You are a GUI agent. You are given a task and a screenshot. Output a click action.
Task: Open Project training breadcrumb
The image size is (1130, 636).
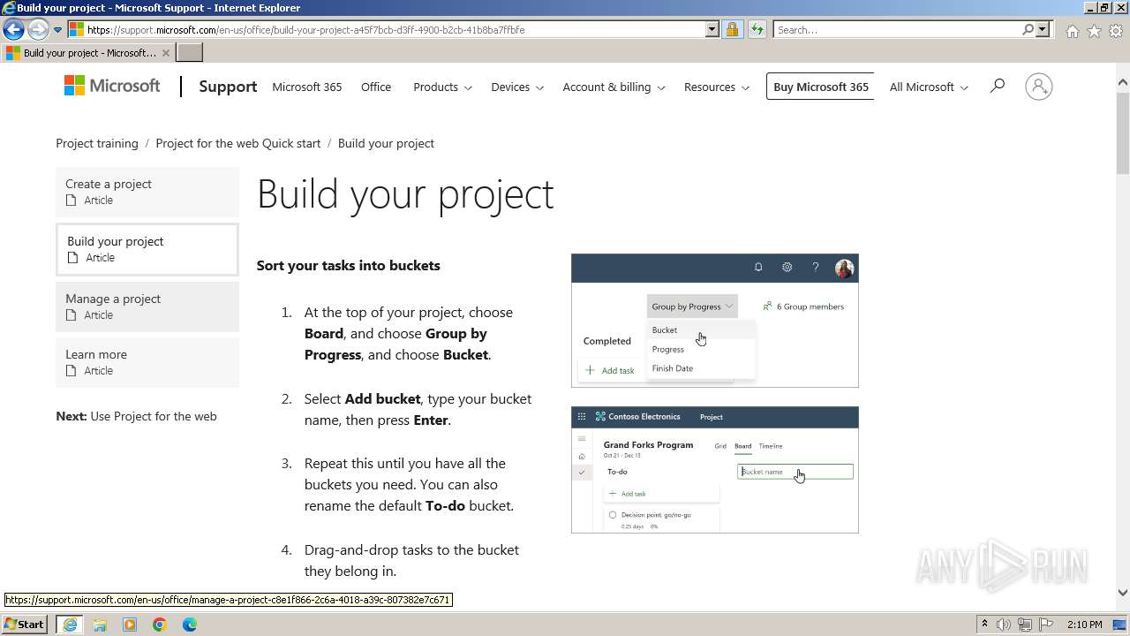tap(97, 143)
